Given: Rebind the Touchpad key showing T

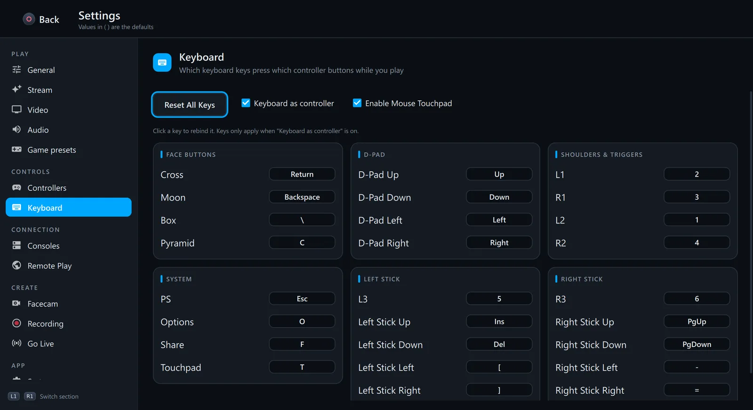Looking at the screenshot, I should tap(302, 367).
